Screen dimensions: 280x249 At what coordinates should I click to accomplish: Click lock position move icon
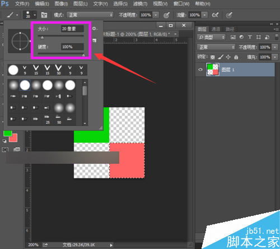[228, 57]
